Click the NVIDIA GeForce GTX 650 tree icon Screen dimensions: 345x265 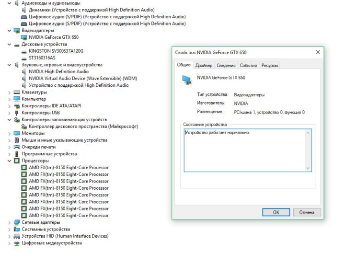pos(24,37)
